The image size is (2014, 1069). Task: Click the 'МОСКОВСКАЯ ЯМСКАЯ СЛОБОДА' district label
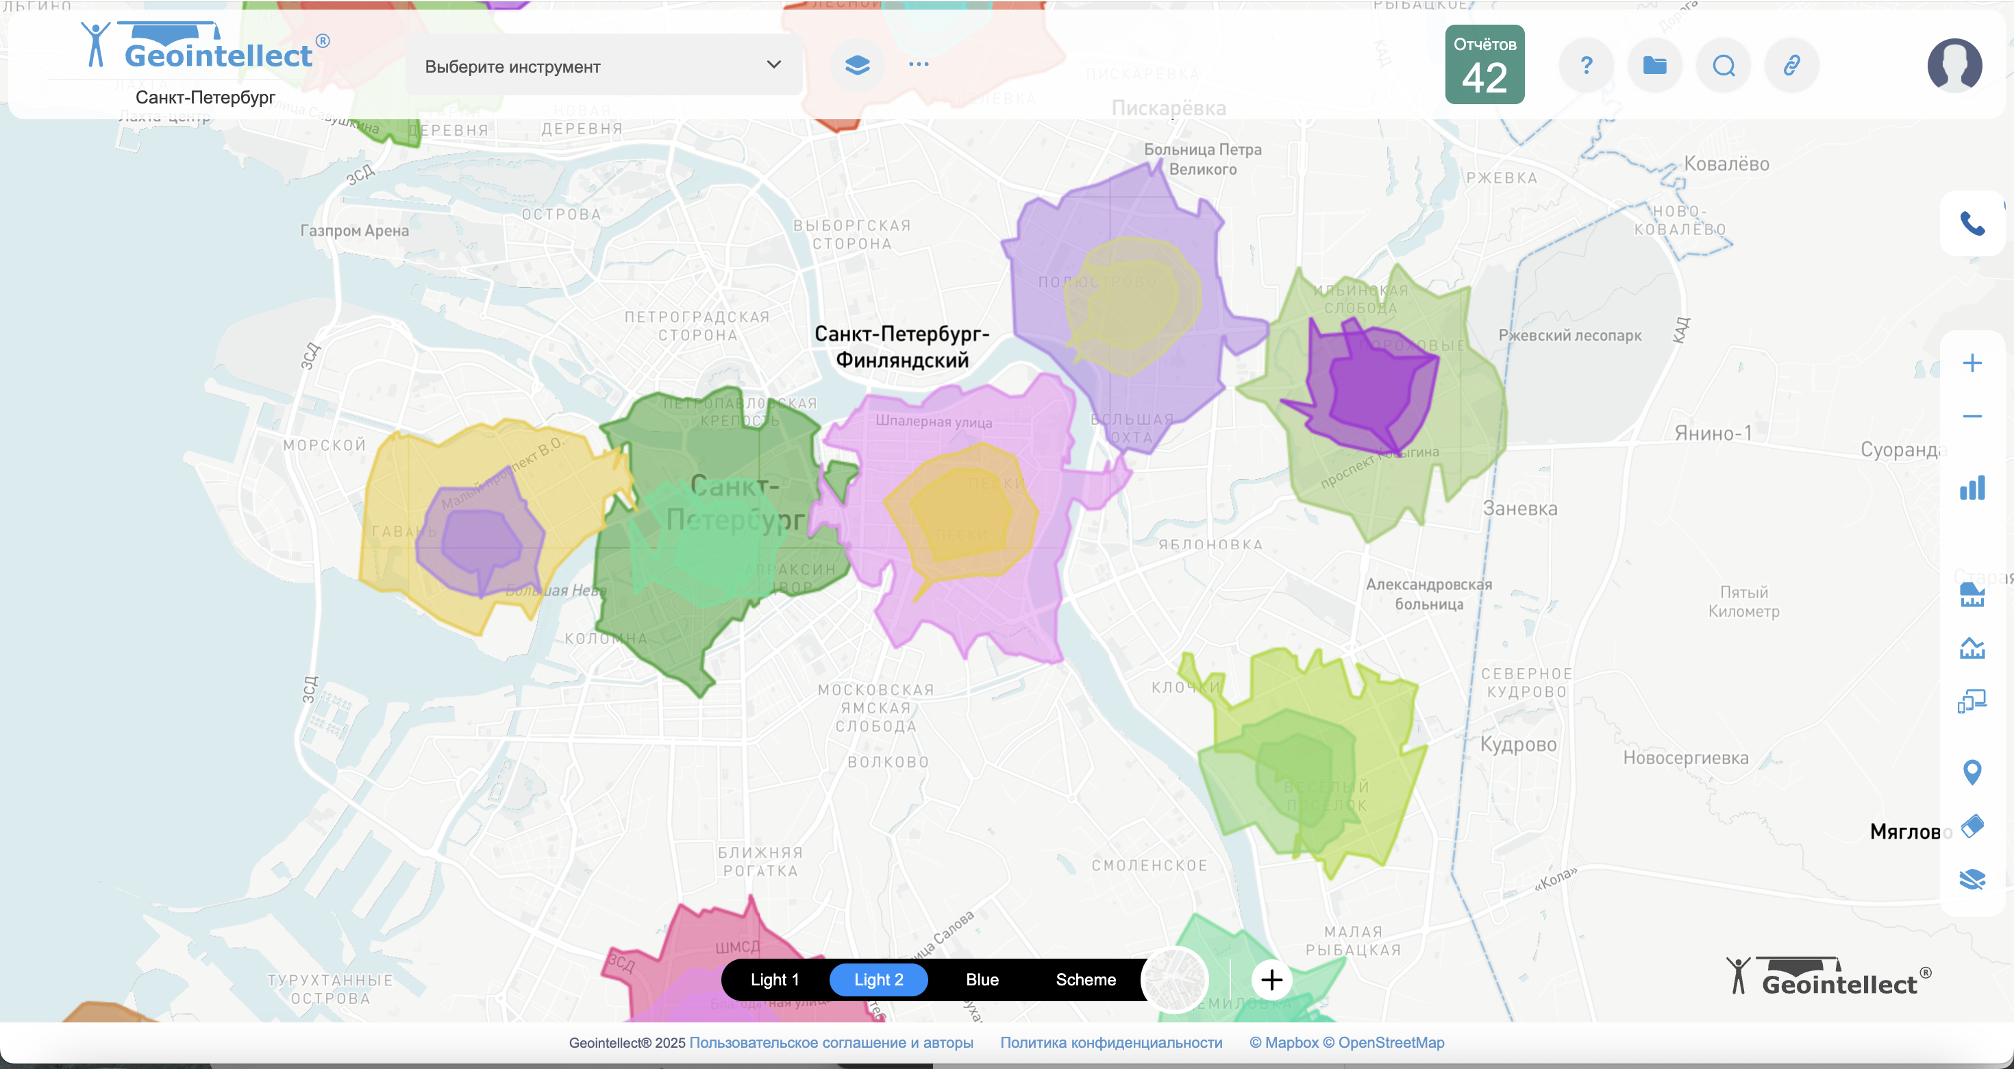876,709
